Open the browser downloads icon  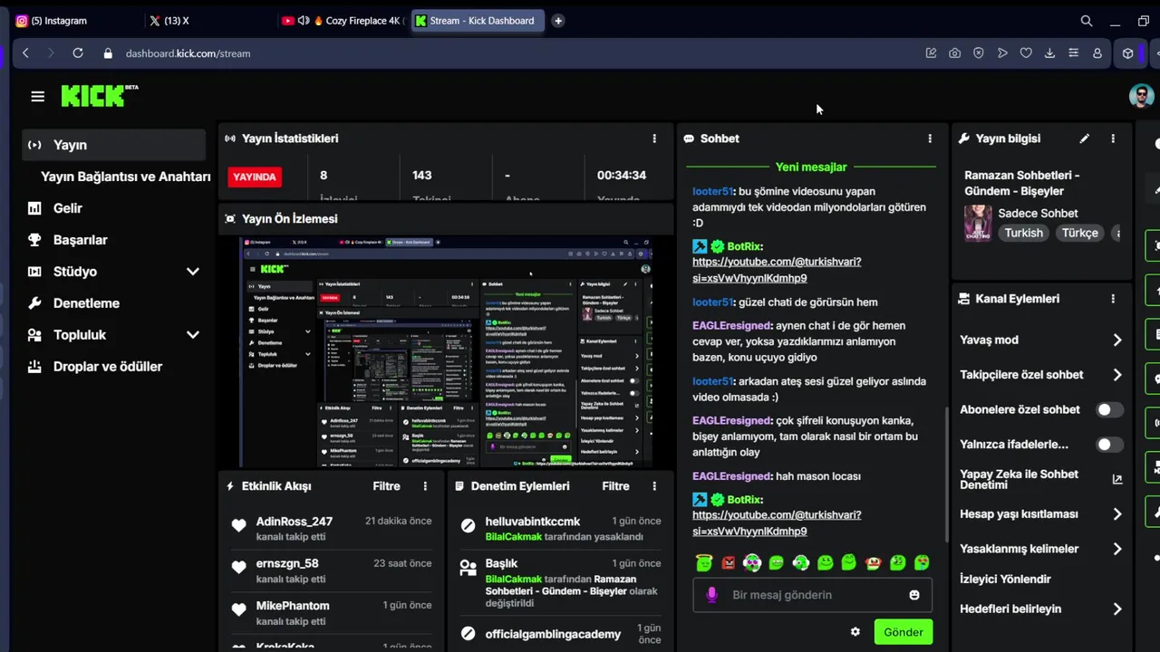[1049, 53]
